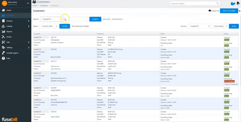Click the Invoices sidebar icon
The image size is (241, 122).
click(4, 21)
